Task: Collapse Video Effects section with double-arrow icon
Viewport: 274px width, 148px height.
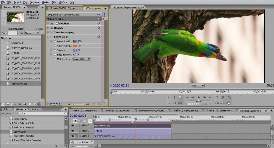Action: (x=99, y=19)
